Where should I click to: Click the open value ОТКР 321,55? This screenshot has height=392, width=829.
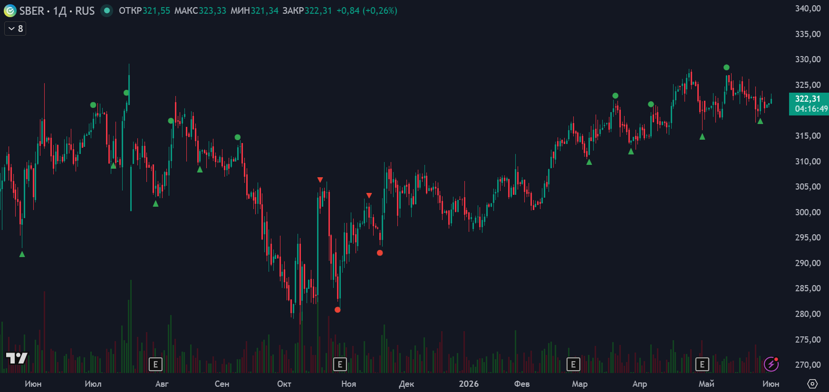[144, 10]
